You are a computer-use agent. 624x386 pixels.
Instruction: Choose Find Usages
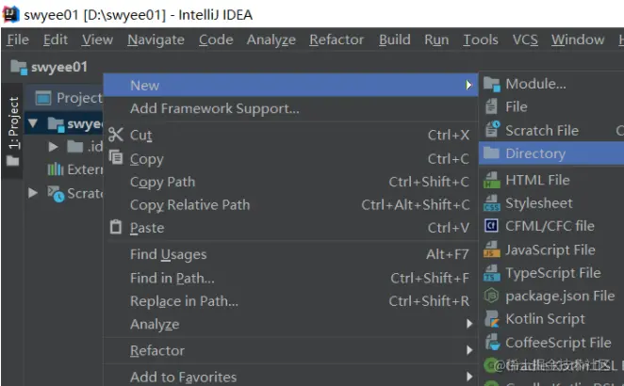pos(290,254)
